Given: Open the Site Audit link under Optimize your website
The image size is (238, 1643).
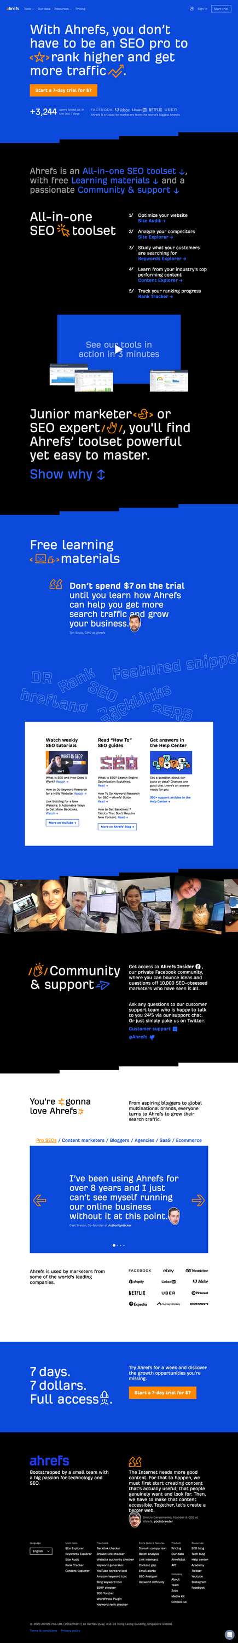Looking at the screenshot, I should click(x=152, y=221).
